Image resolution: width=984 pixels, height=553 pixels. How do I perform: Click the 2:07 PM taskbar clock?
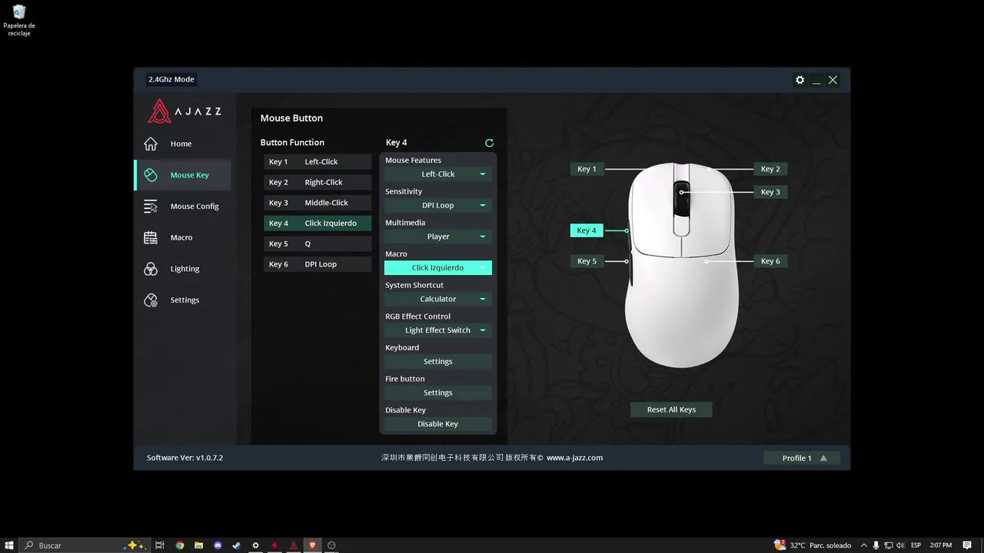(x=941, y=545)
